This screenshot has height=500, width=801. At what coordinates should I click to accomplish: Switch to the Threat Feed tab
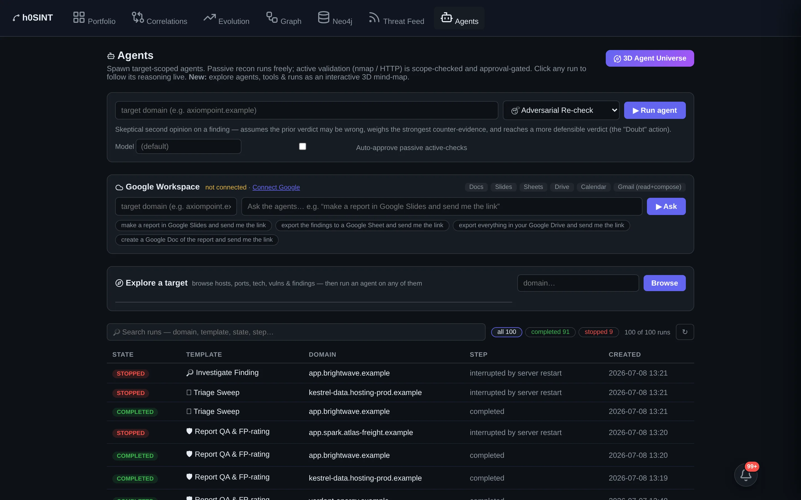point(397,18)
